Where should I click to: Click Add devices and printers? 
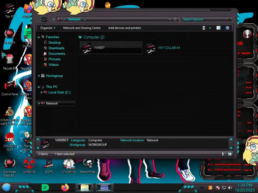124,28
